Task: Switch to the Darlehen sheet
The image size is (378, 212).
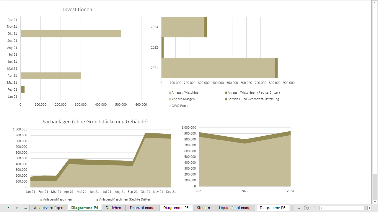Action: click(113, 208)
